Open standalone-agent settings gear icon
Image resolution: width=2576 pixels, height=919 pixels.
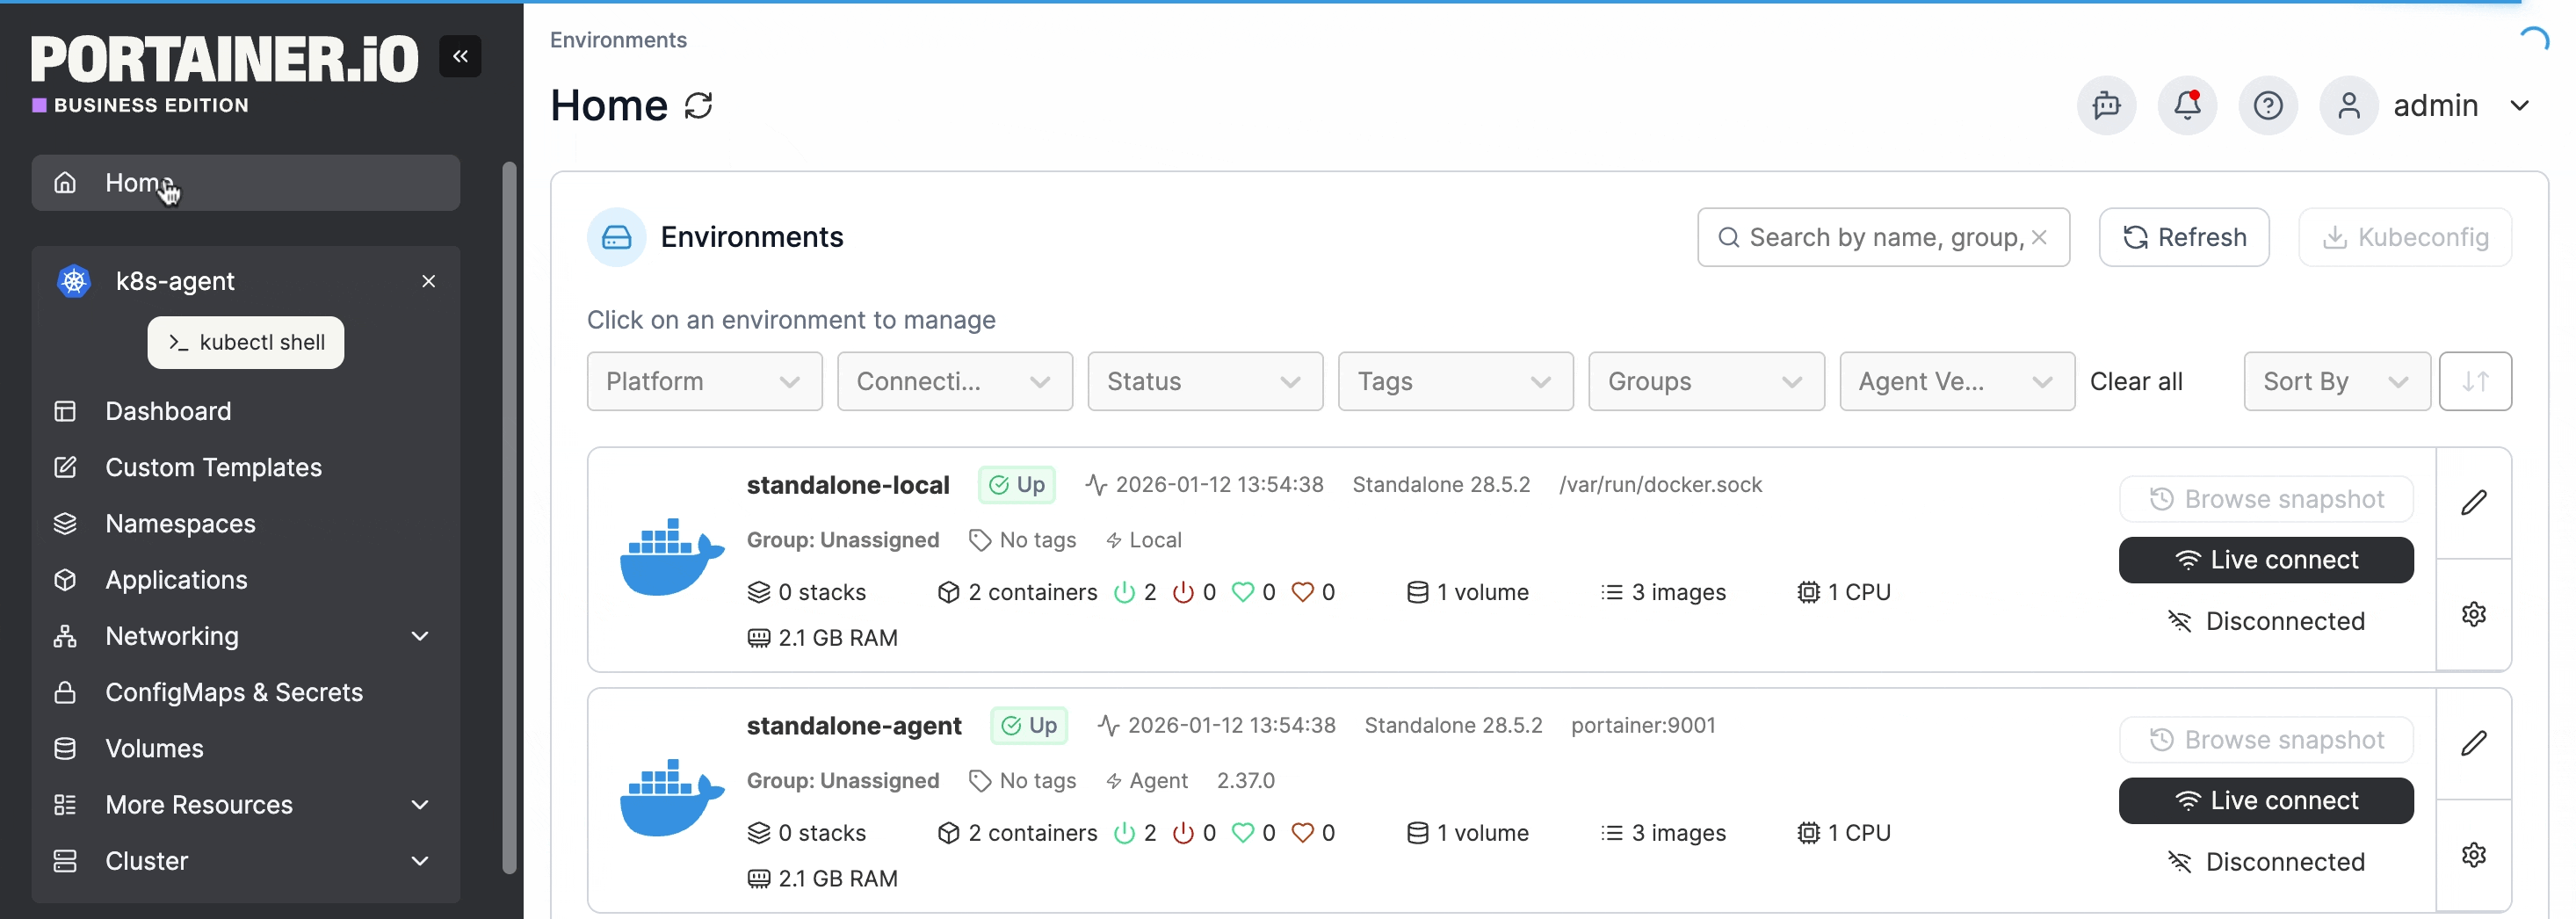[x=2473, y=855]
